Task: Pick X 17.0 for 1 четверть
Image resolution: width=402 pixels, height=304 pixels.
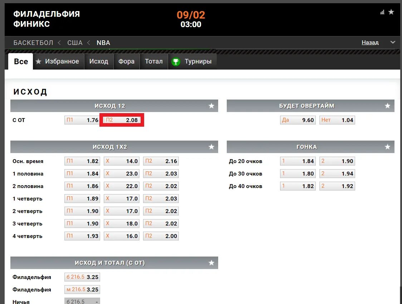Action: click(122, 199)
